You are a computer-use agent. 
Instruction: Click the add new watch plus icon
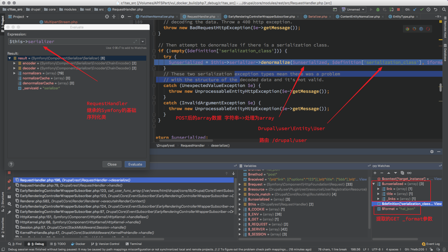pos(375,173)
